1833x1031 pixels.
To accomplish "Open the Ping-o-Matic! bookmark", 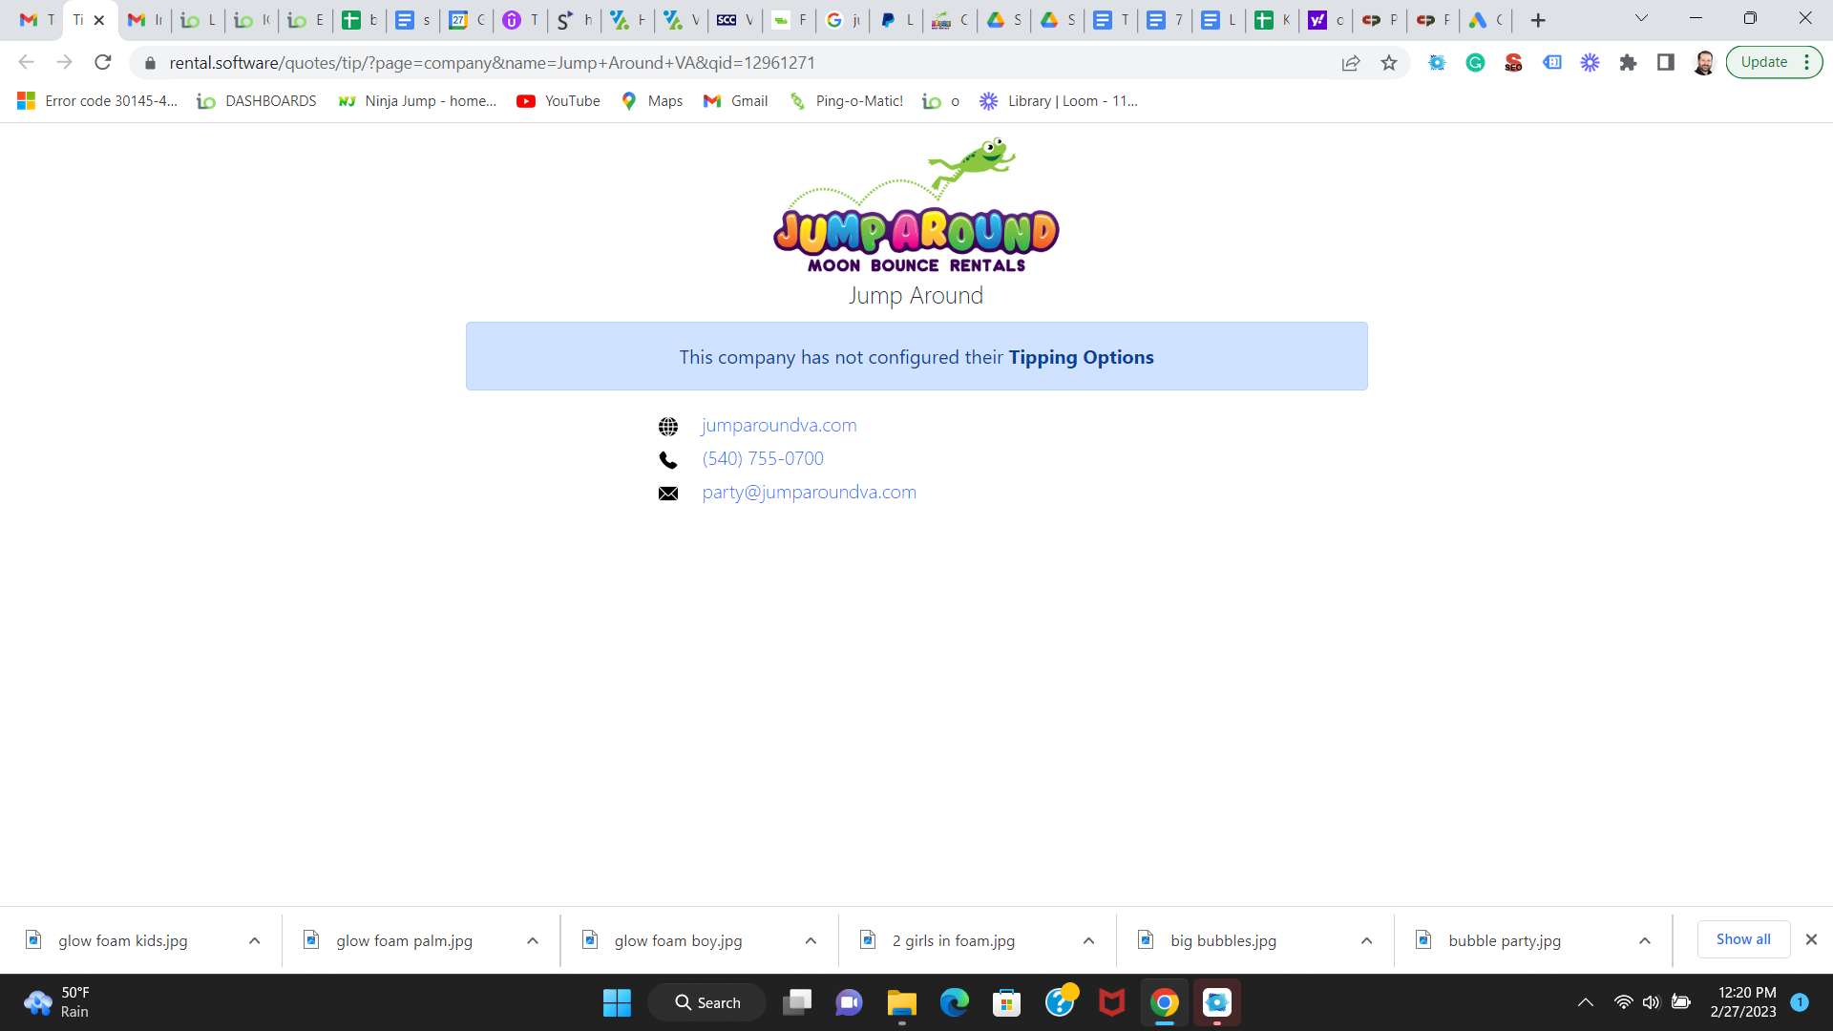I will coord(846,101).
